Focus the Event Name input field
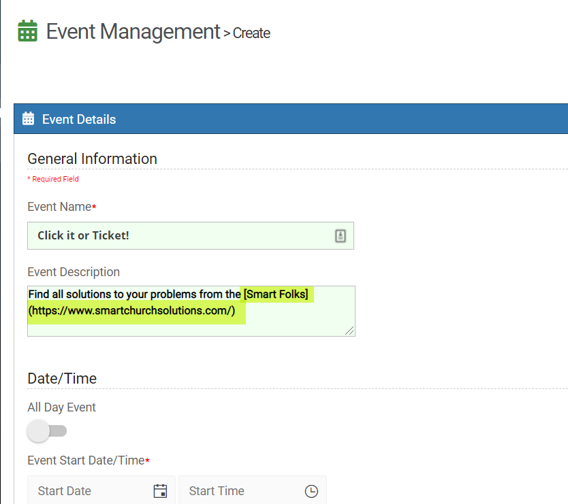Image resolution: width=568 pixels, height=504 pixels. [x=177, y=236]
